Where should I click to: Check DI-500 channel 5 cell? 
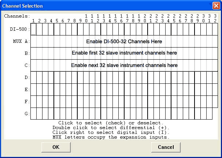pyautogui.click(x=57, y=29)
